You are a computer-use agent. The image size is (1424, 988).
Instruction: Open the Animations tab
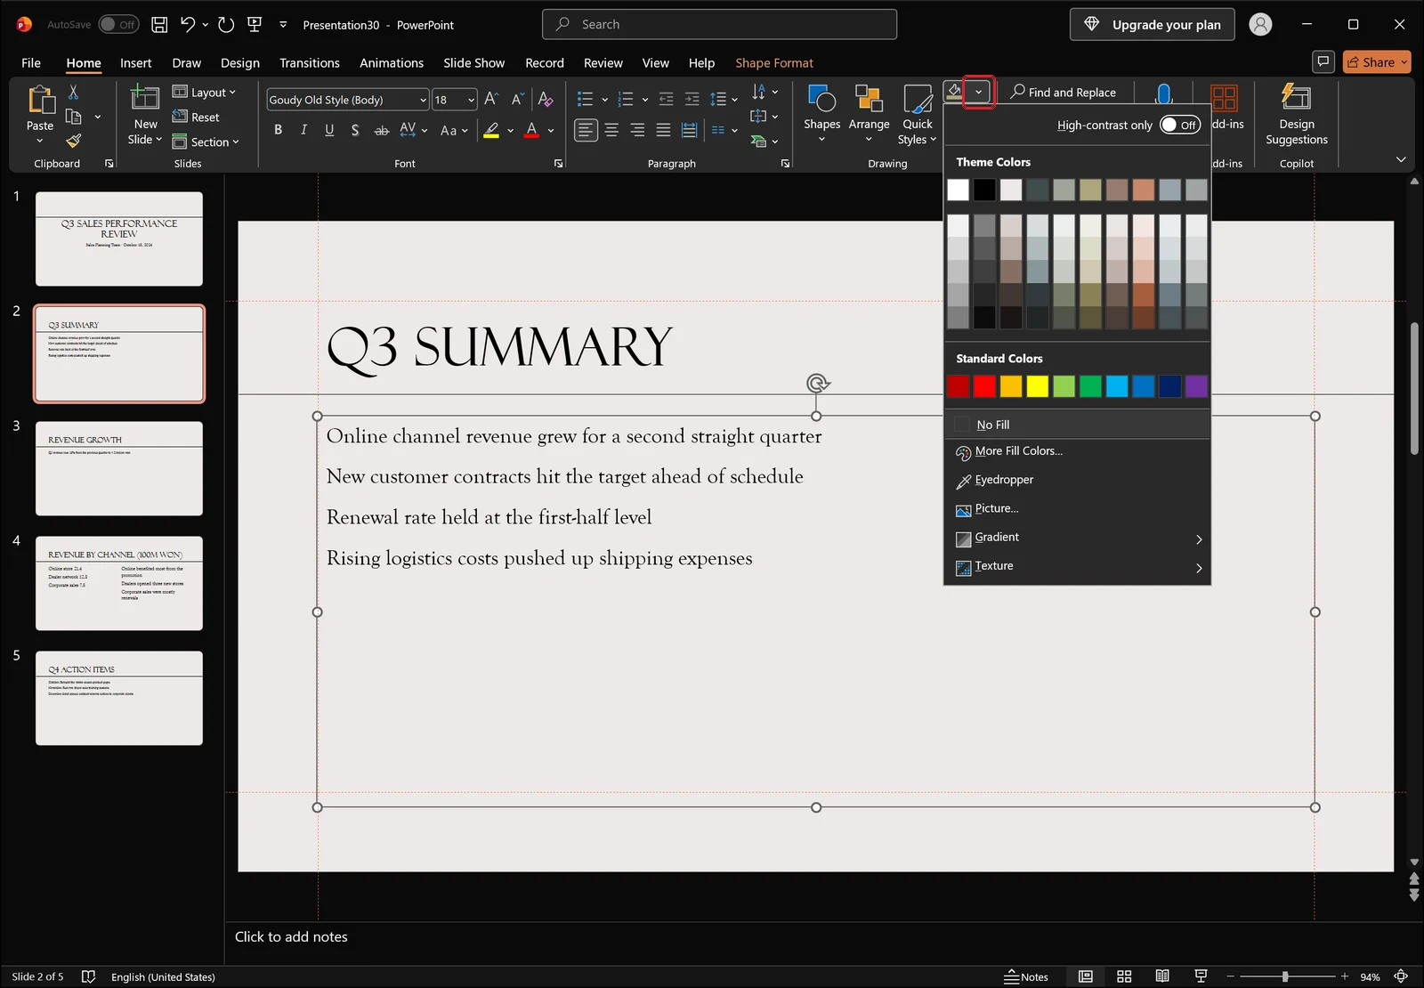tap(392, 63)
